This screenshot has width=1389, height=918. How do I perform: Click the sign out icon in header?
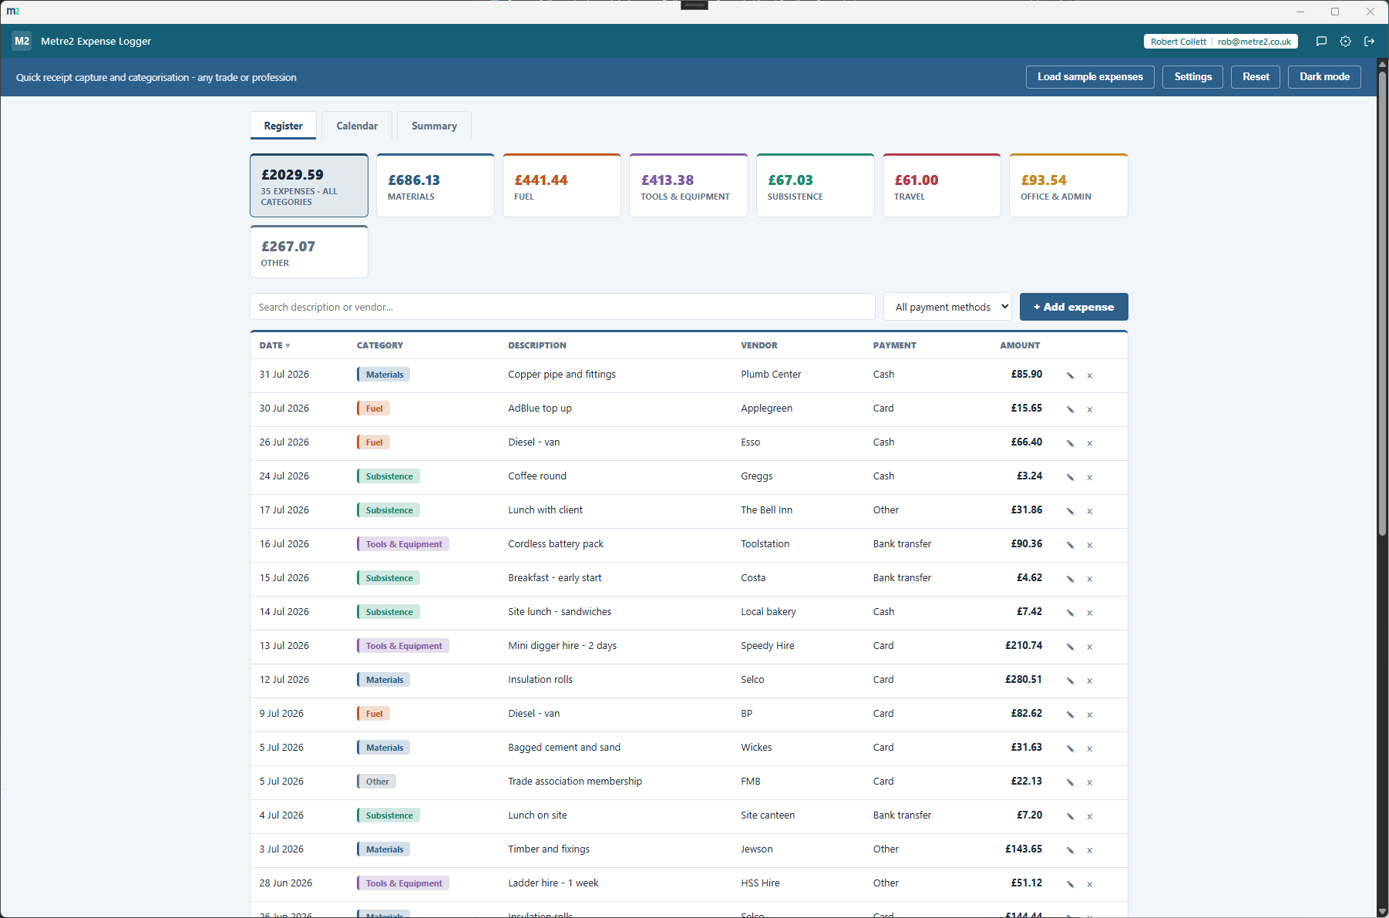(x=1369, y=42)
